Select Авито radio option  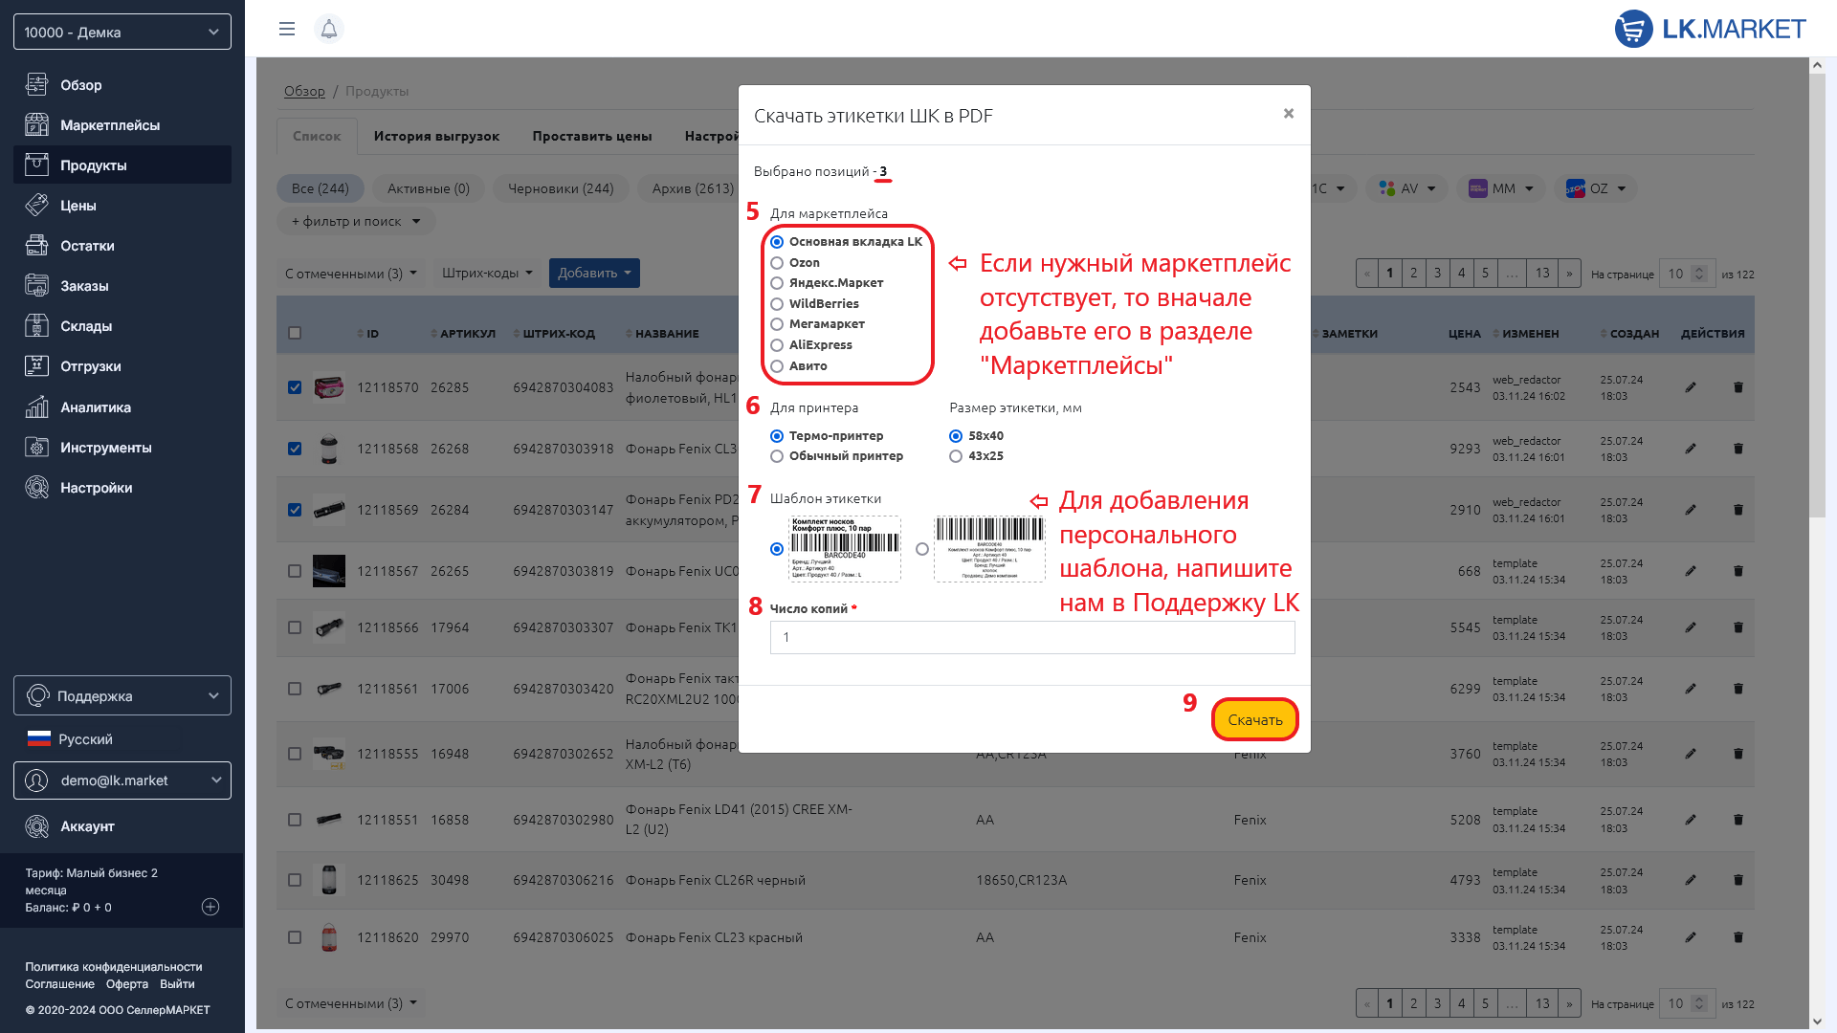click(x=777, y=366)
